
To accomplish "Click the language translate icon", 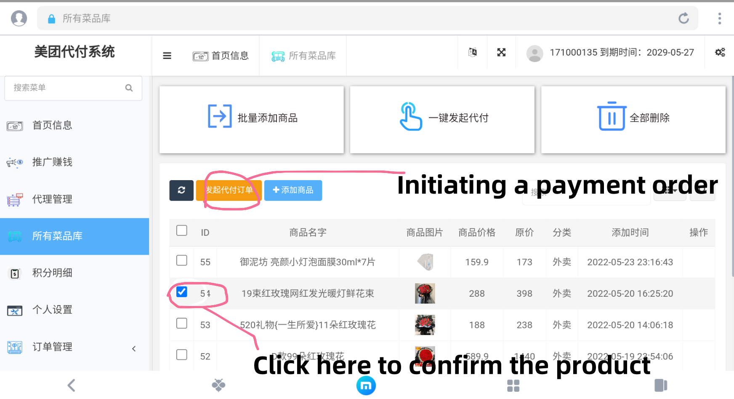I will tap(473, 52).
